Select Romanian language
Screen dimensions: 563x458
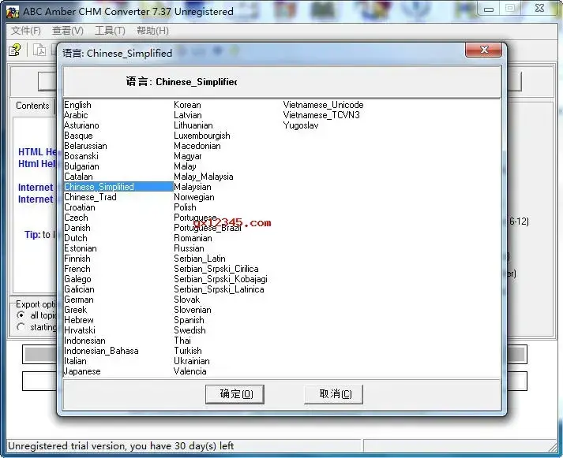coord(193,238)
